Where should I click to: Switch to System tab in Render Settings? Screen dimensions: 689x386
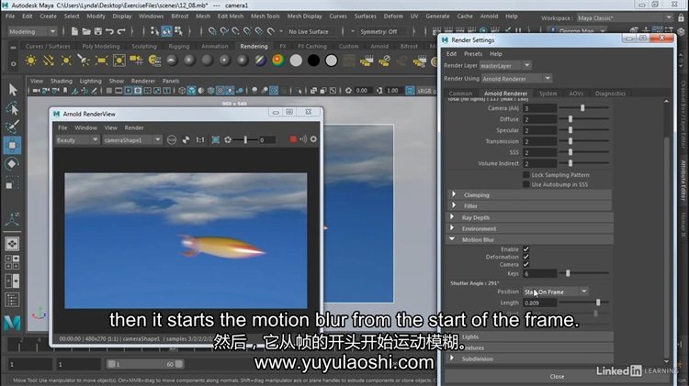(x=548, y=94)
